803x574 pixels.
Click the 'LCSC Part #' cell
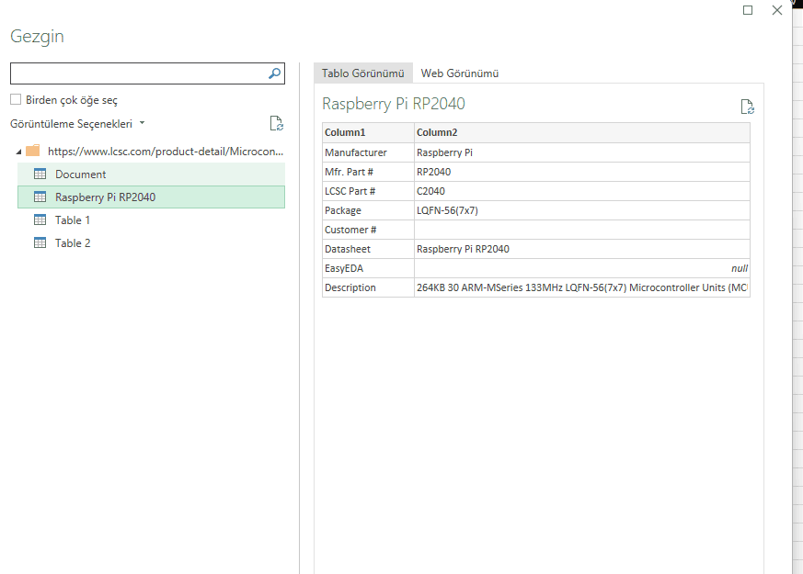[368, 191]
